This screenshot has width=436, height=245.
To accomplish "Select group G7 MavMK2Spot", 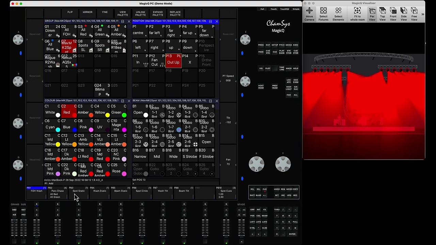I will pos(69,46).
